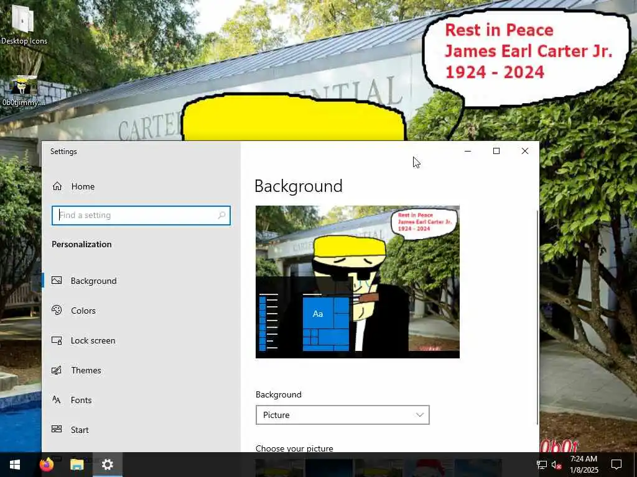Open the taskbar clock showing 7:24 AM

584,465
